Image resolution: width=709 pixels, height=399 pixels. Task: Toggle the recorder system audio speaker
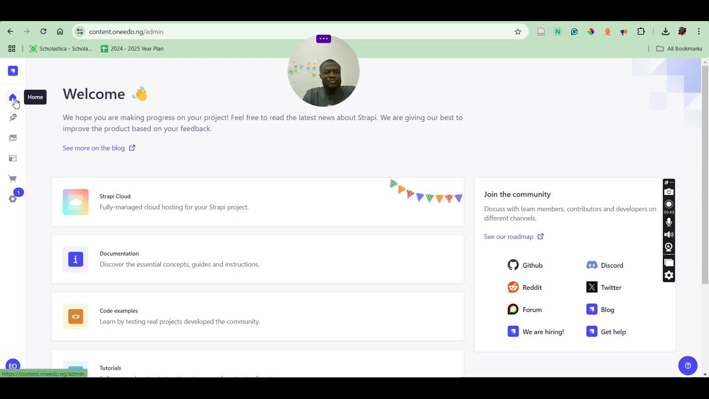[x=669, y=235]
